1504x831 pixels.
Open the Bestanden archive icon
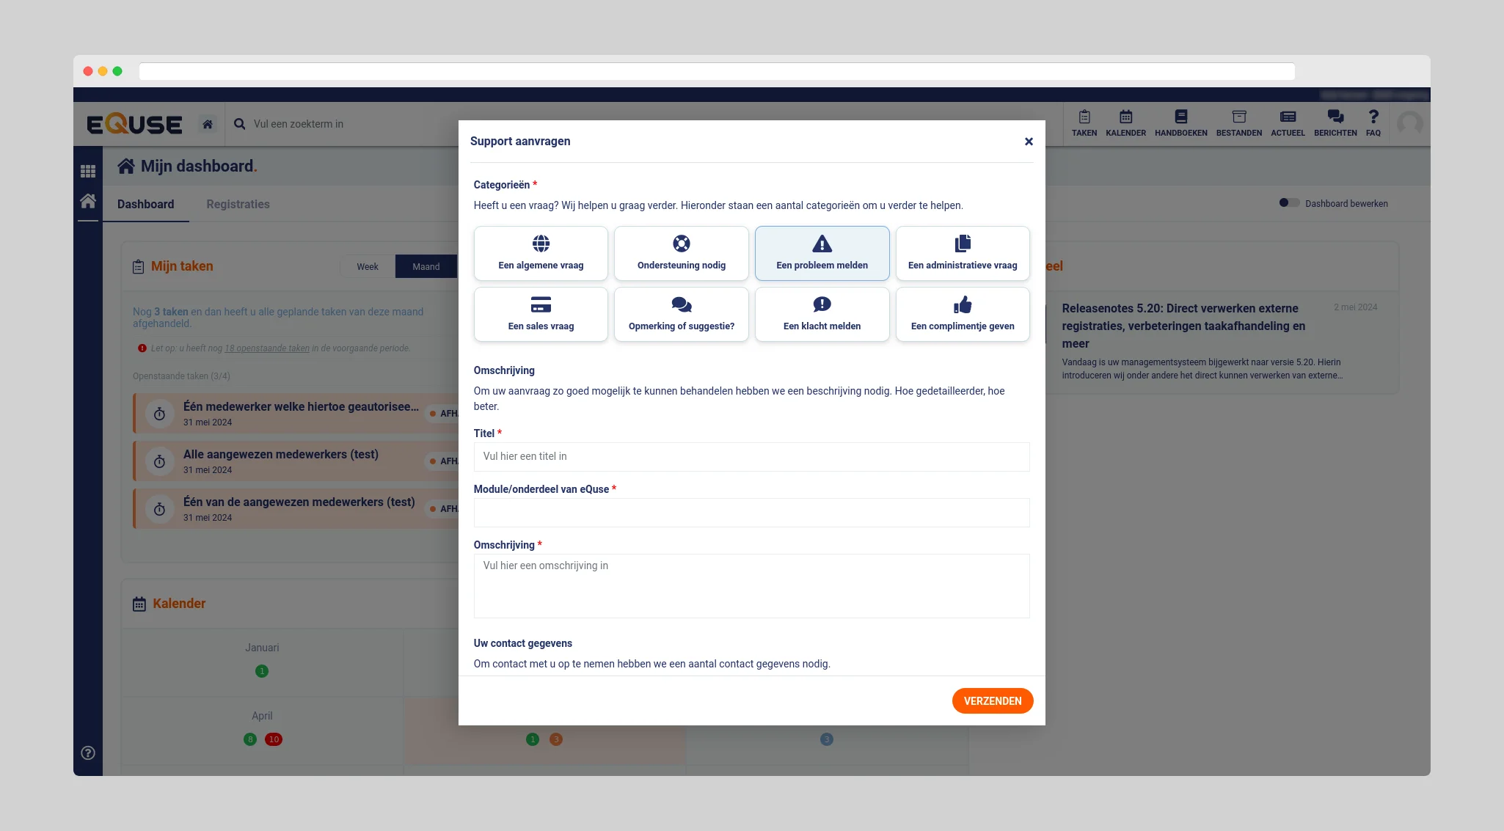click(x=1238, y=122)
